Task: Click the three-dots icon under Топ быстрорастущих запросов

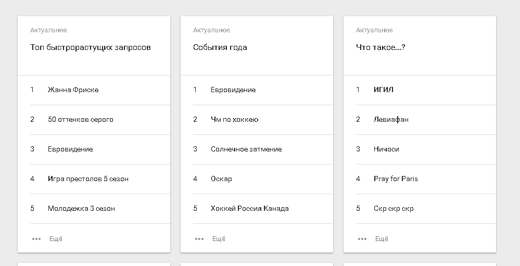Action: pos(36,239)
